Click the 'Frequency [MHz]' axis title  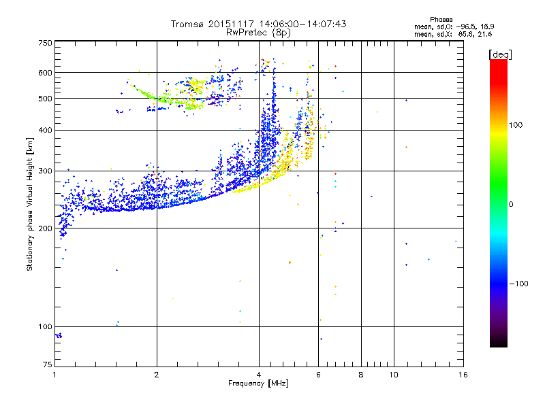point(258,384)
